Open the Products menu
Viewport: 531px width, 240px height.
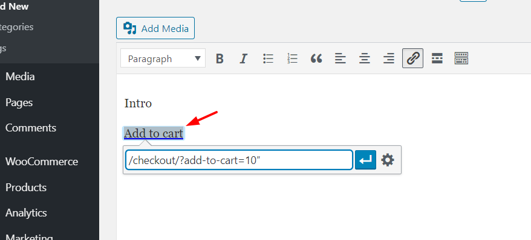click(26, 188)
